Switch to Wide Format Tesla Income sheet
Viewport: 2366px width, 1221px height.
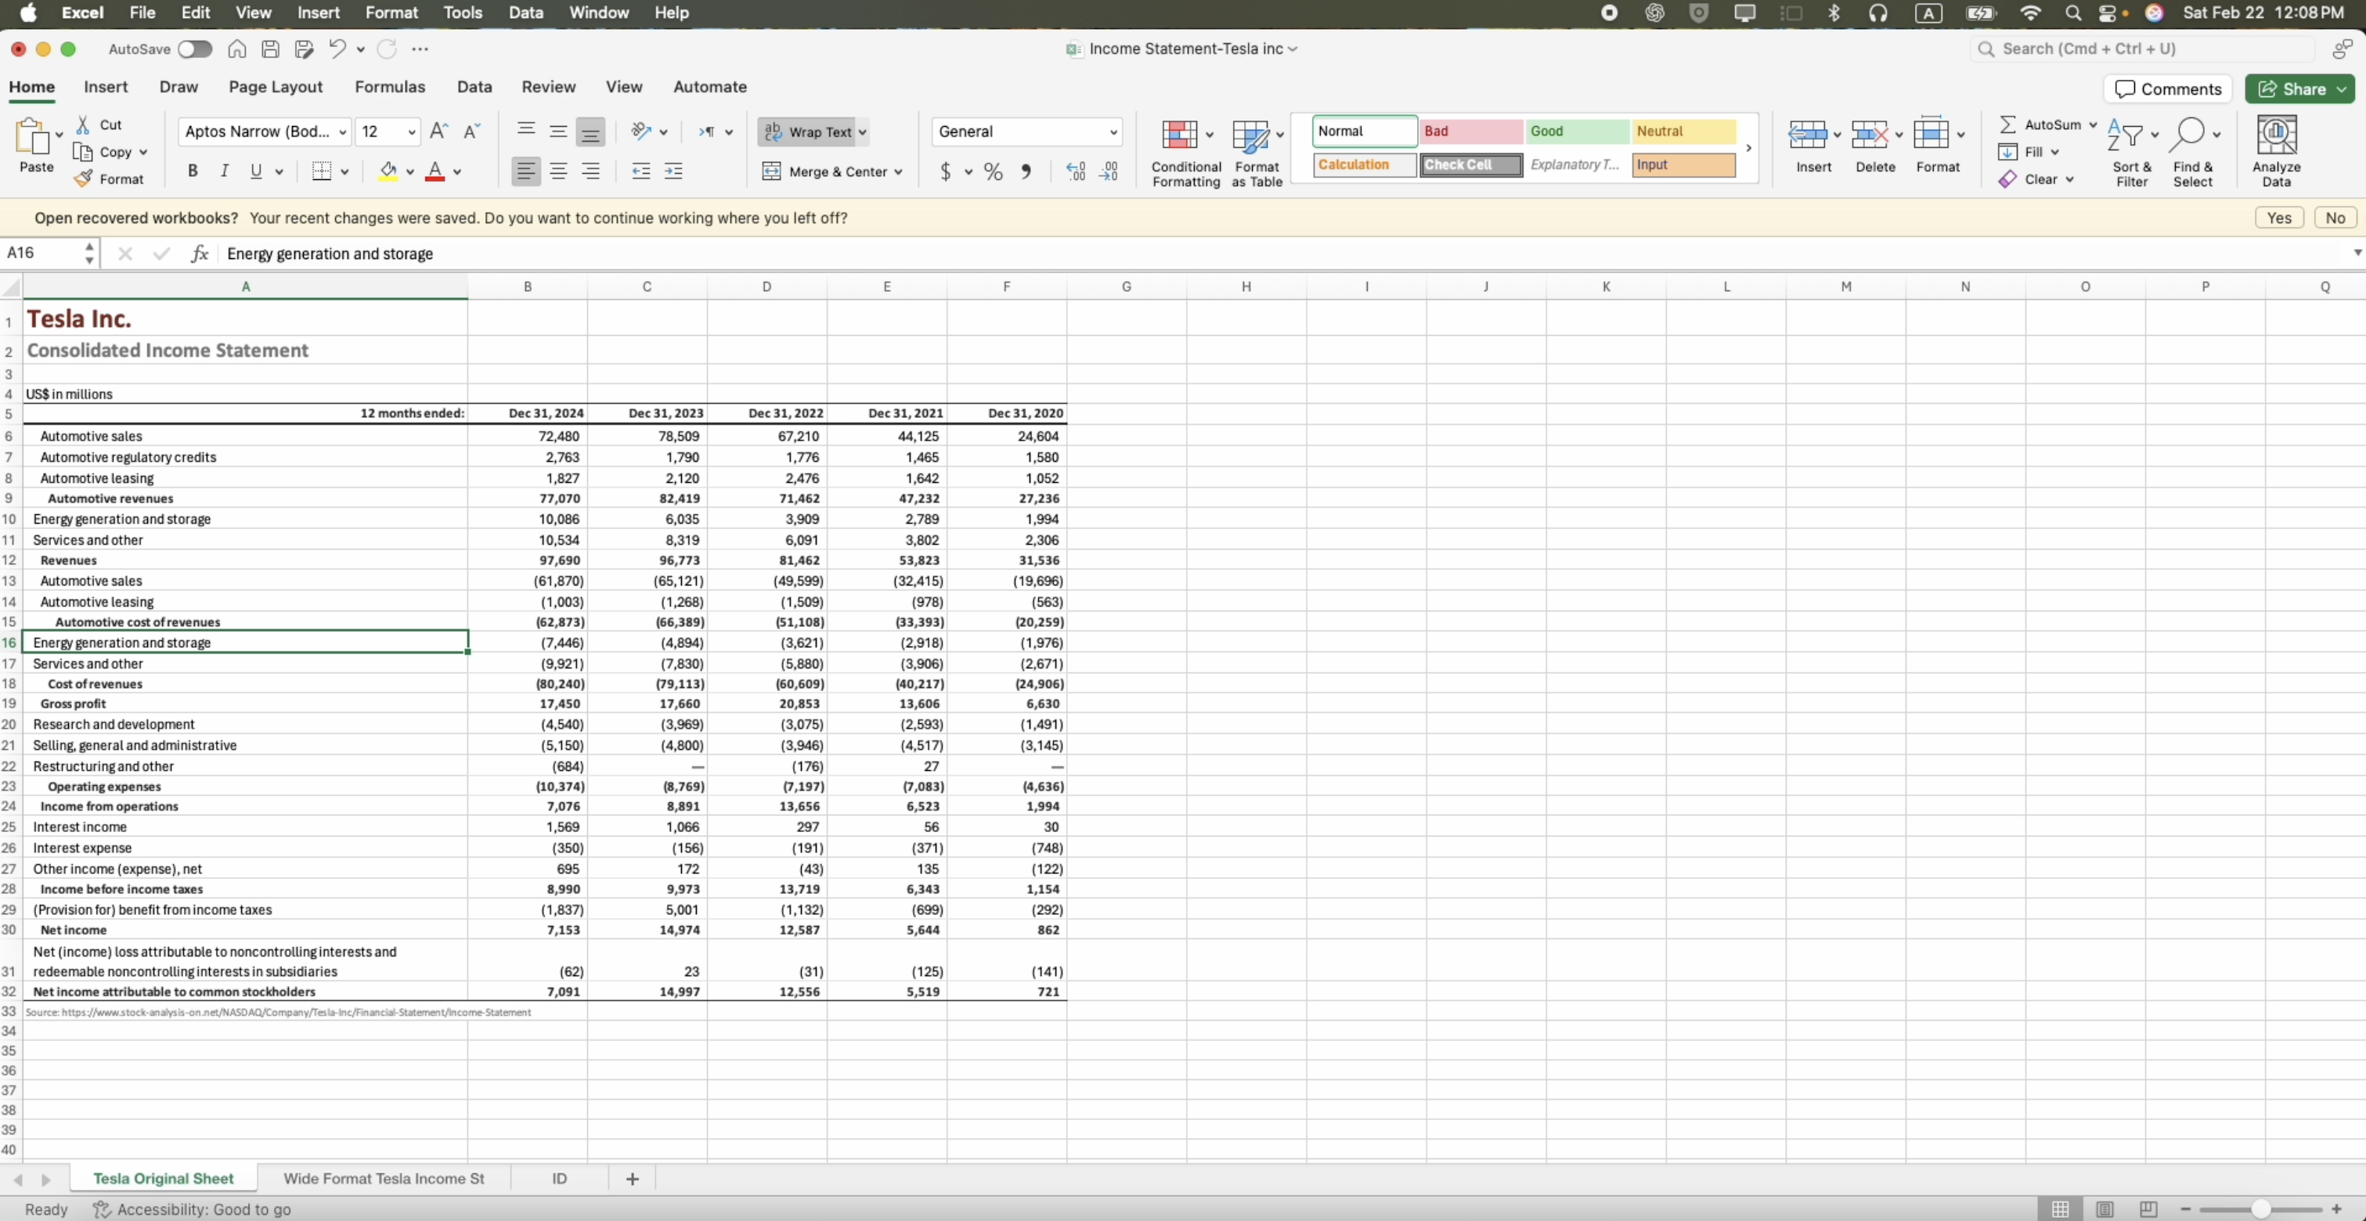tap(383, 1178)
